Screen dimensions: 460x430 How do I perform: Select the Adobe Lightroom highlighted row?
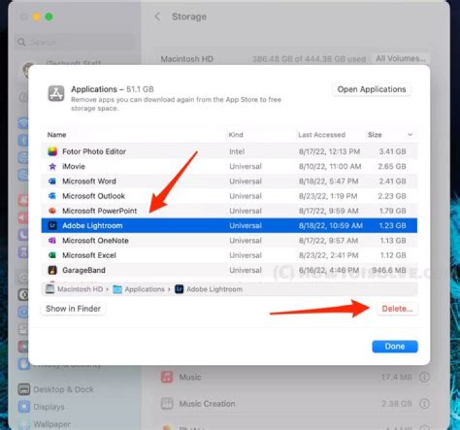click(229, 226)
